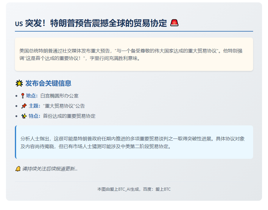This screenshot has height=210, width=268.
Task: Click the bell icon before 请持续关注
Action: [18, 169]
